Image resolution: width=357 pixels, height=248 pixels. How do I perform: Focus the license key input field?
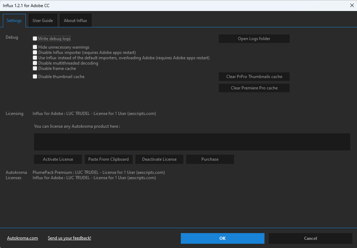(x=192, y=142)
